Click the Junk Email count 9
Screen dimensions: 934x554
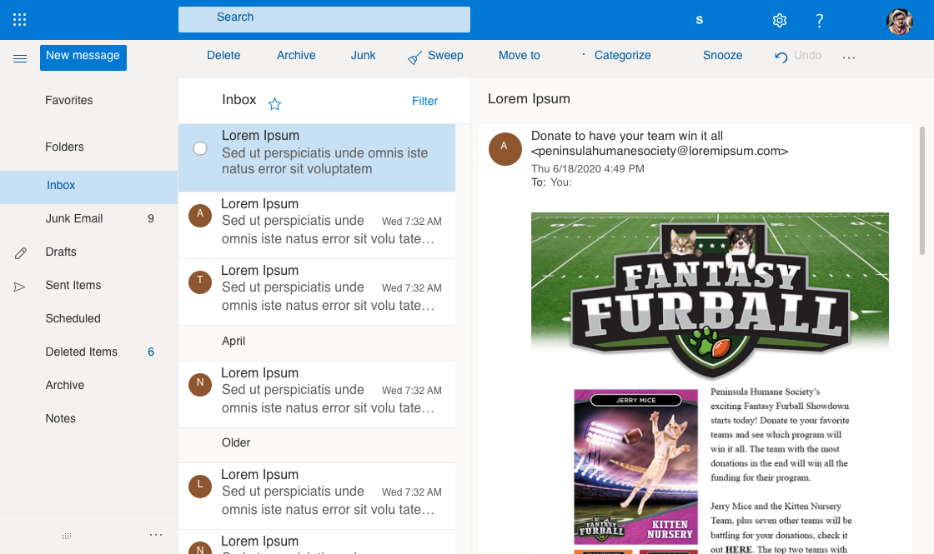click(151, 218)
